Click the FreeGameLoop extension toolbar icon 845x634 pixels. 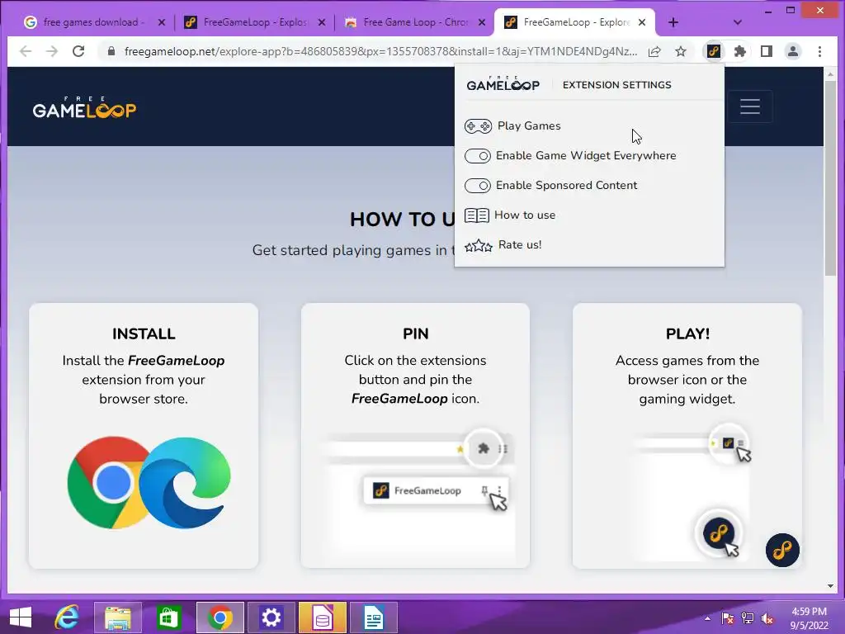tap(714, 51)
